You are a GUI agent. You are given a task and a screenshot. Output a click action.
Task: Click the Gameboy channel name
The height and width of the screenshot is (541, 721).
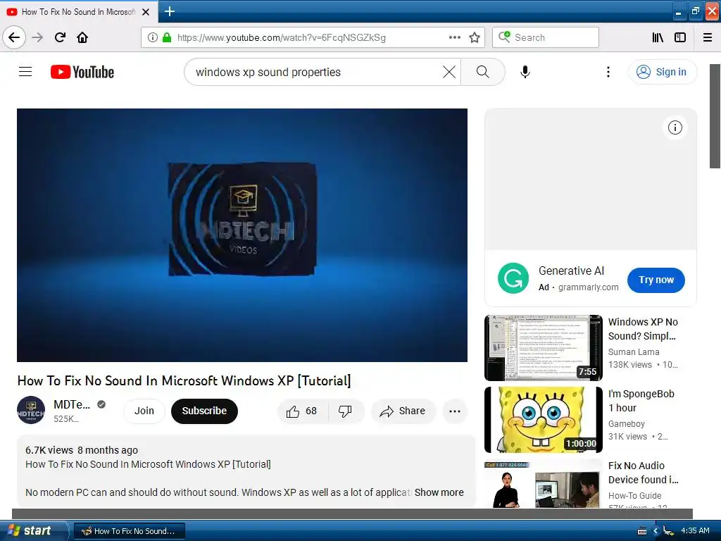point(626,423)
